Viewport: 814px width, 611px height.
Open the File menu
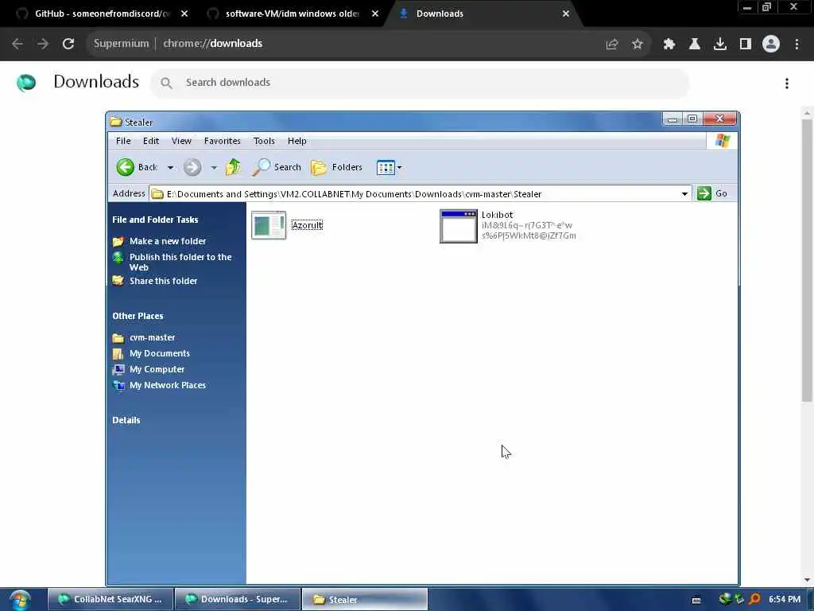(123, 141)
